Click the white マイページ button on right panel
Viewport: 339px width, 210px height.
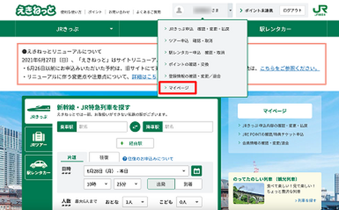(x=275, y=111)
